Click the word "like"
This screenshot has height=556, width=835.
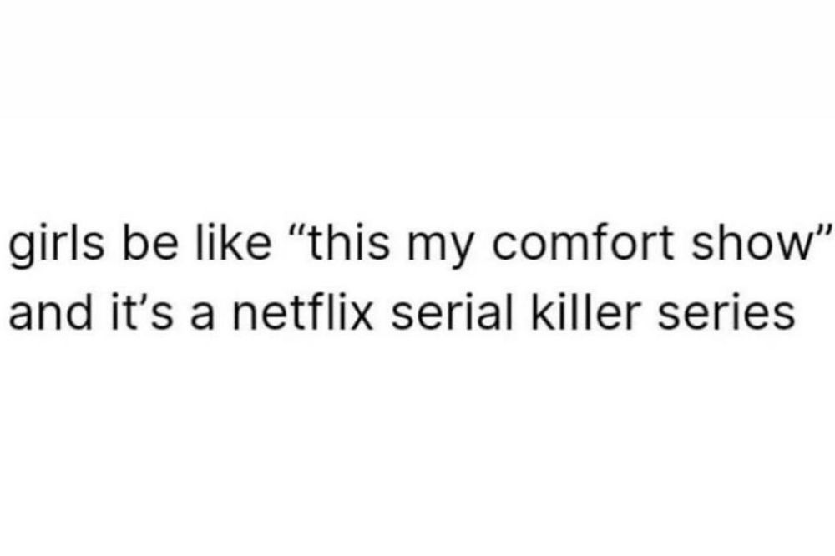(234, 242)
